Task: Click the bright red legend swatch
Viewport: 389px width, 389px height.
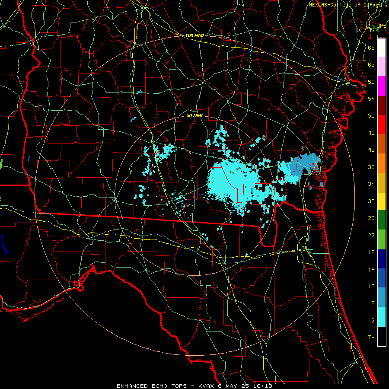Action: click(382, 124)
